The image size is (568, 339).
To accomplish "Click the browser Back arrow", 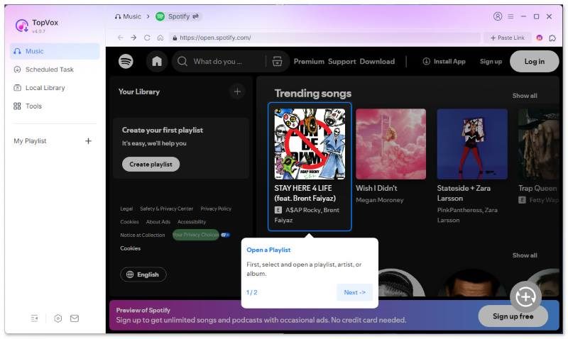I will [120, 38].
